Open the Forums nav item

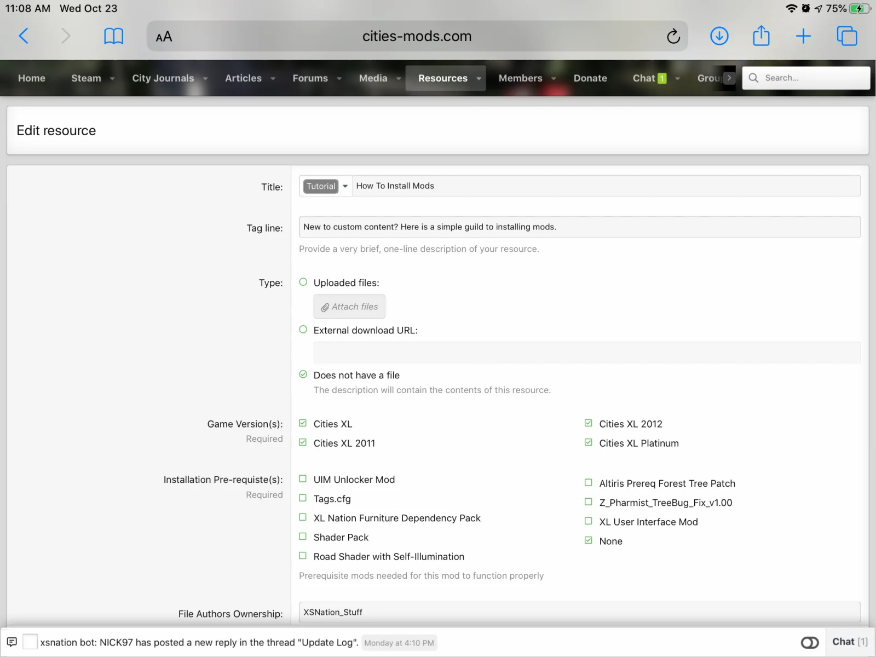[x=310, y=78]
